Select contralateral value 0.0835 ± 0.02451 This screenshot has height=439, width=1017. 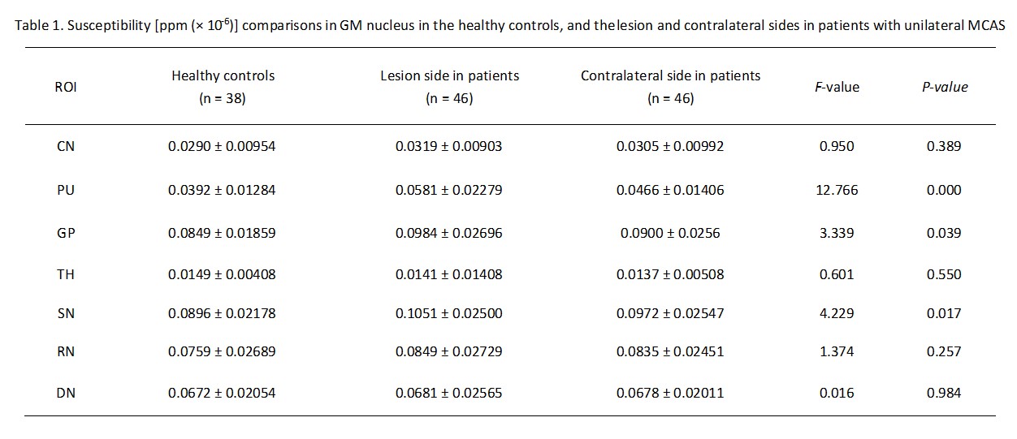tap(670, 351)
